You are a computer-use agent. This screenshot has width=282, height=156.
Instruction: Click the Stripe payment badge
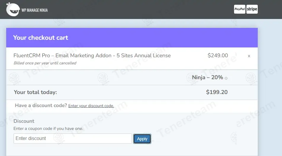point(252,9)
